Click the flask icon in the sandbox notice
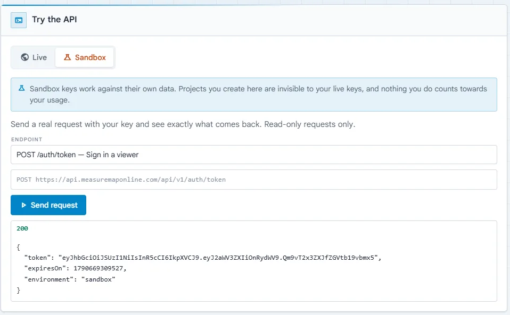 coord(21,88)
